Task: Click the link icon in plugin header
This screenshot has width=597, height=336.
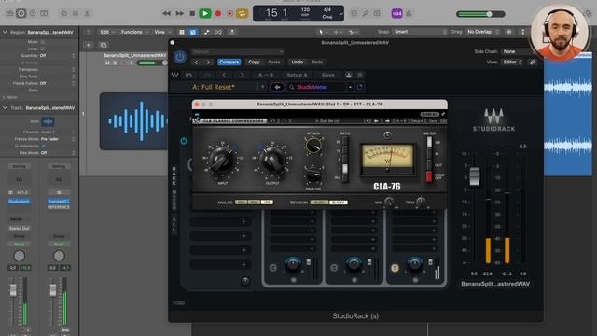Action: click(533, 63)
